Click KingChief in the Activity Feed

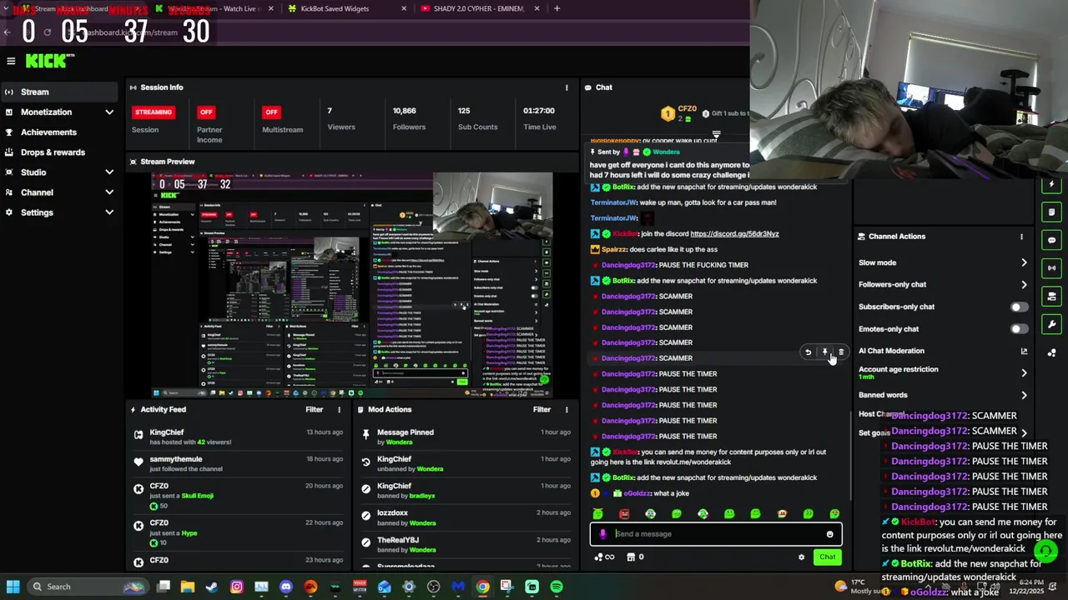point(167,432)
